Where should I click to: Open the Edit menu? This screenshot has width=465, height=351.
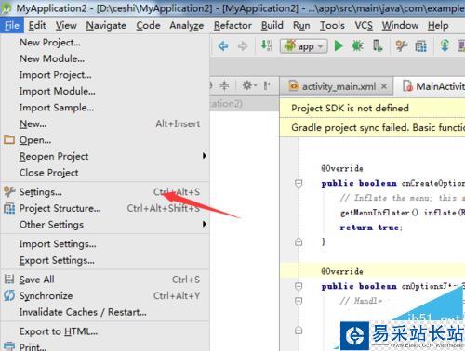(37, 25)
